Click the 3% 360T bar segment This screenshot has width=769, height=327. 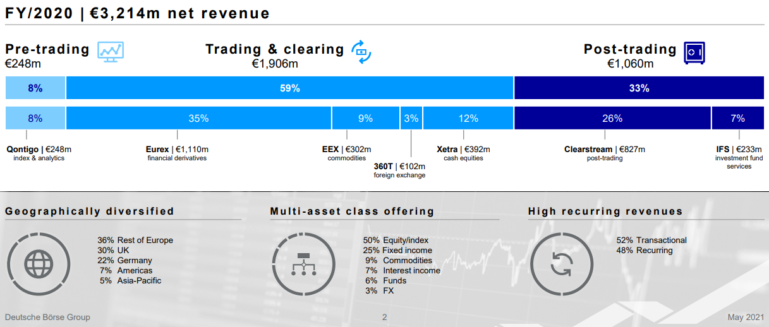tap(411, 118)
